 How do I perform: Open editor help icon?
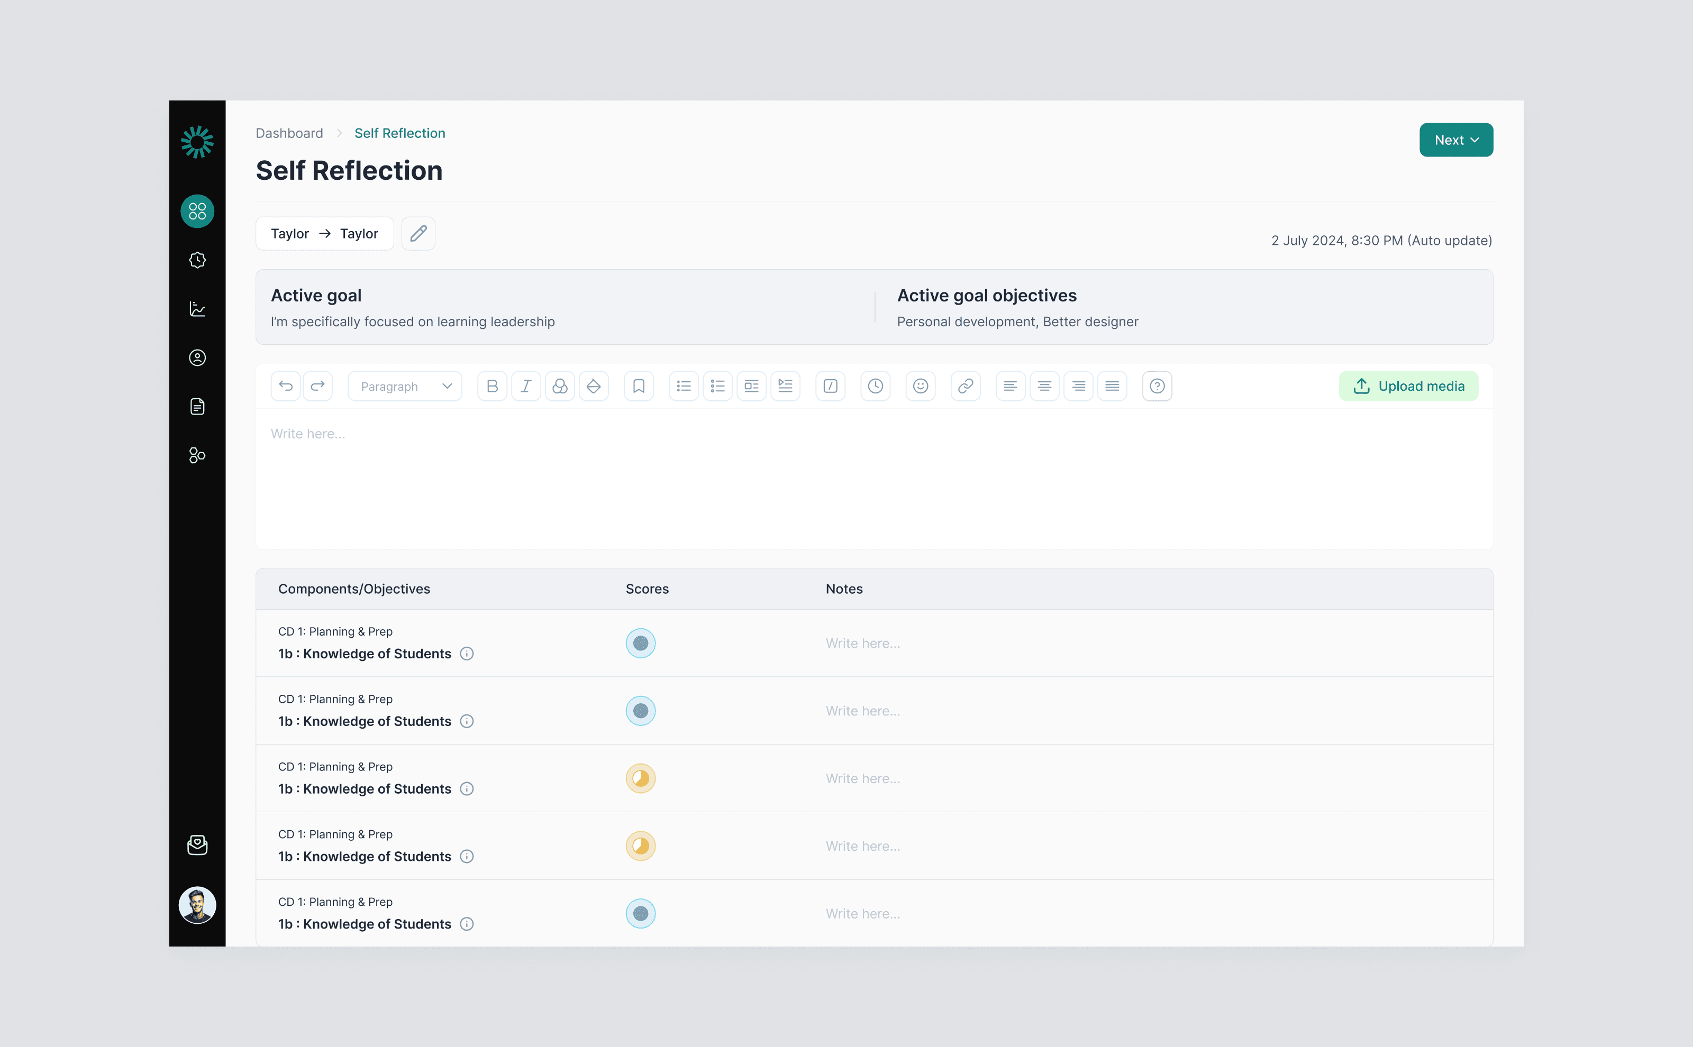[1158, 385]
